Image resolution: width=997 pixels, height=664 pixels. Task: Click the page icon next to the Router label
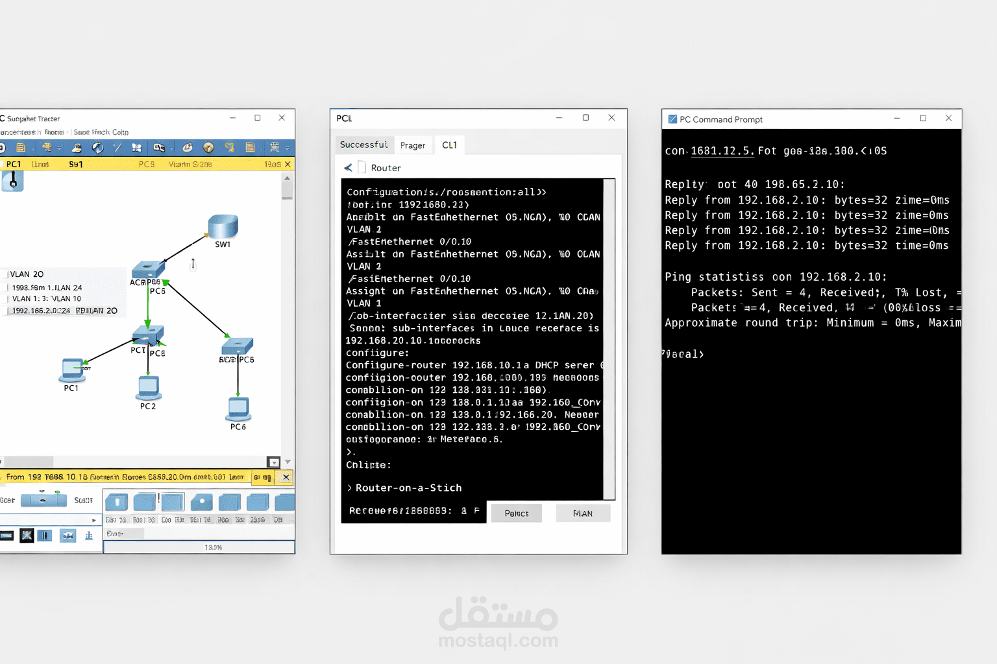[x=362, y=168]
